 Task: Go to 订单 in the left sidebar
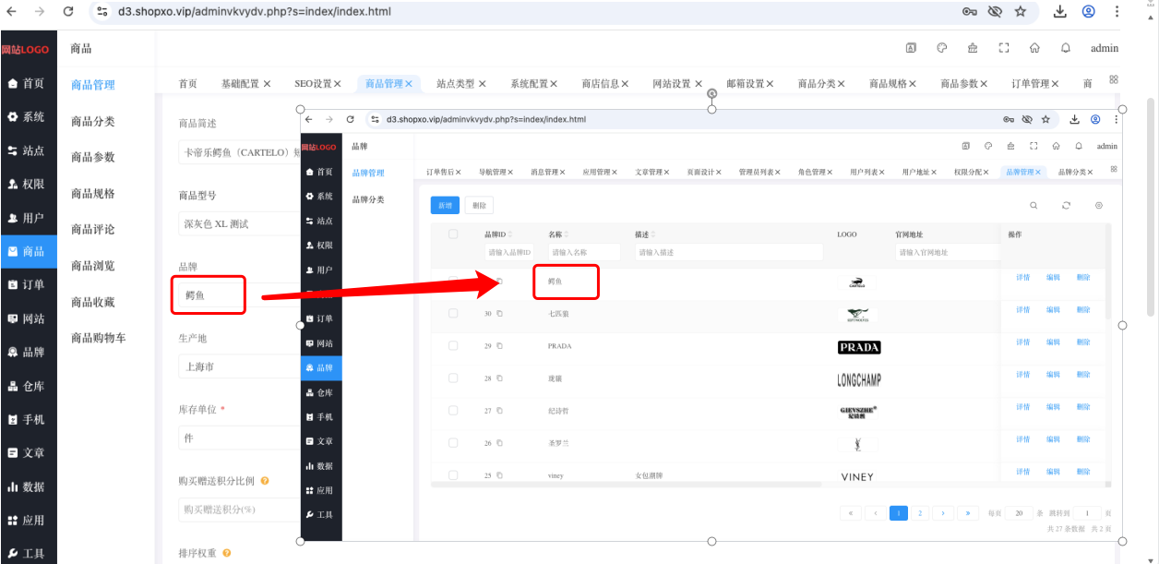(x=28, y=285)
